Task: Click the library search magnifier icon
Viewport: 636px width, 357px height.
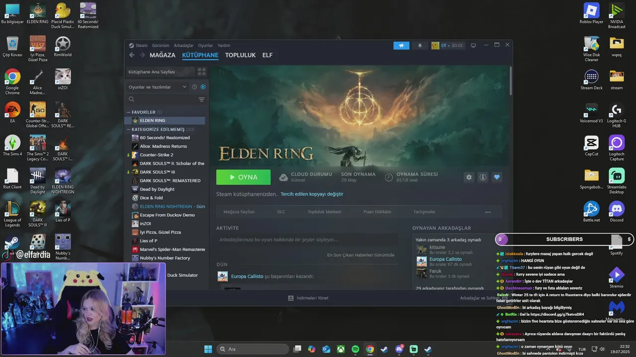Action: [x=132, y=99]
